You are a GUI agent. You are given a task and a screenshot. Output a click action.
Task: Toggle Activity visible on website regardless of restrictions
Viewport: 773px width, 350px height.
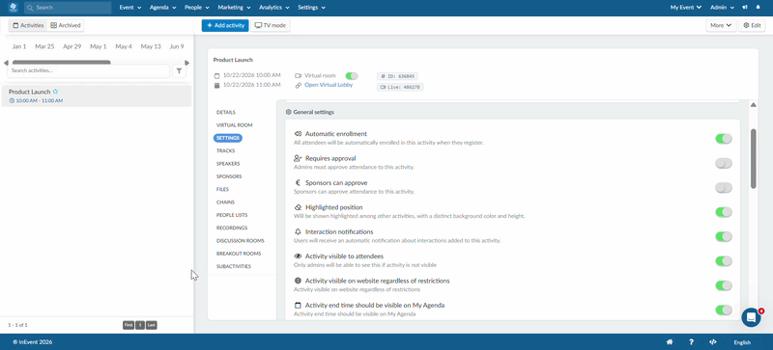(724, 285)
